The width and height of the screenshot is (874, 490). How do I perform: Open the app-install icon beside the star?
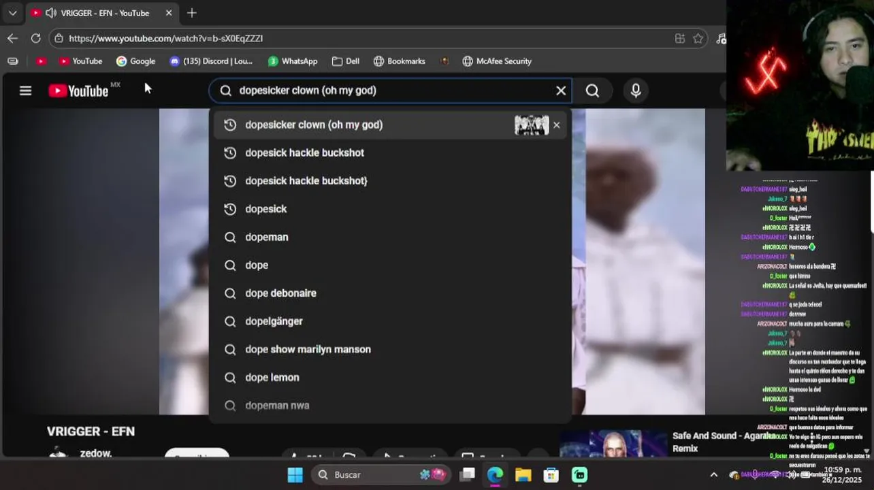click(x=679, y=39)
